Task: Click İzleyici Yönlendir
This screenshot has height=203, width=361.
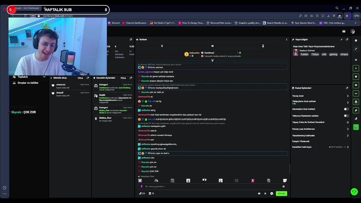Action: coord(301,141)
